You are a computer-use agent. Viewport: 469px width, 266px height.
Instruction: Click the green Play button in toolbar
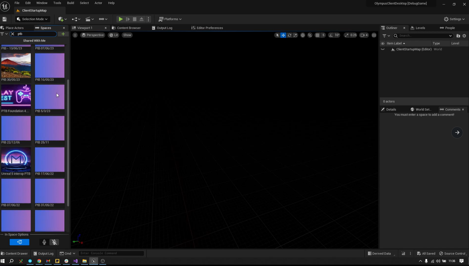(x=121, y=19)
